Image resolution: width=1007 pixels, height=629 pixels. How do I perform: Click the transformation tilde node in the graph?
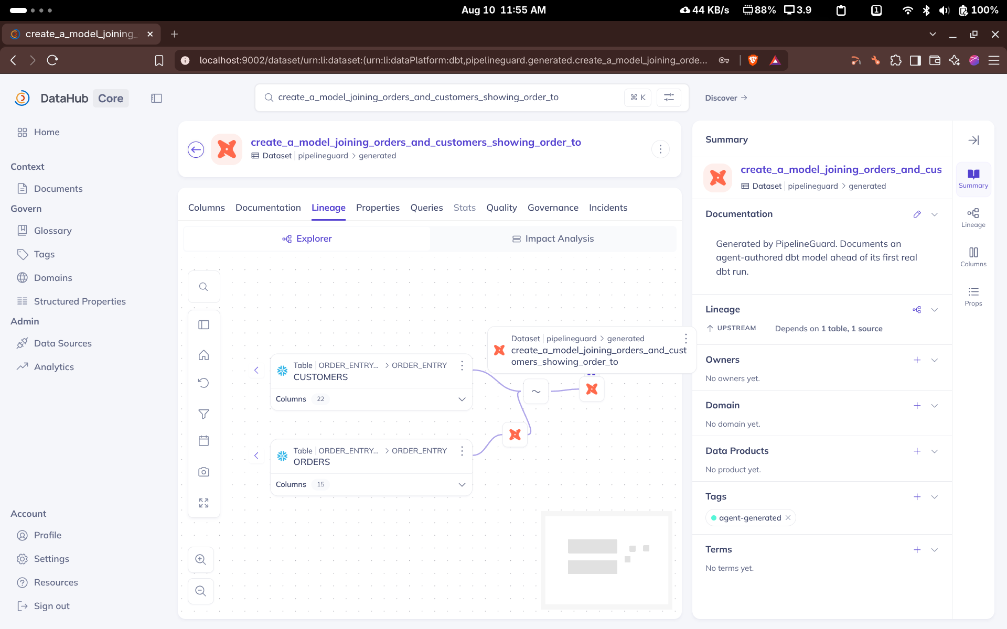[x=536, y=391]
